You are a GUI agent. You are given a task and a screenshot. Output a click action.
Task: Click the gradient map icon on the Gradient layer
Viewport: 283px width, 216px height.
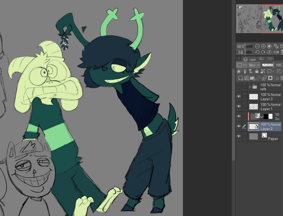258,116
